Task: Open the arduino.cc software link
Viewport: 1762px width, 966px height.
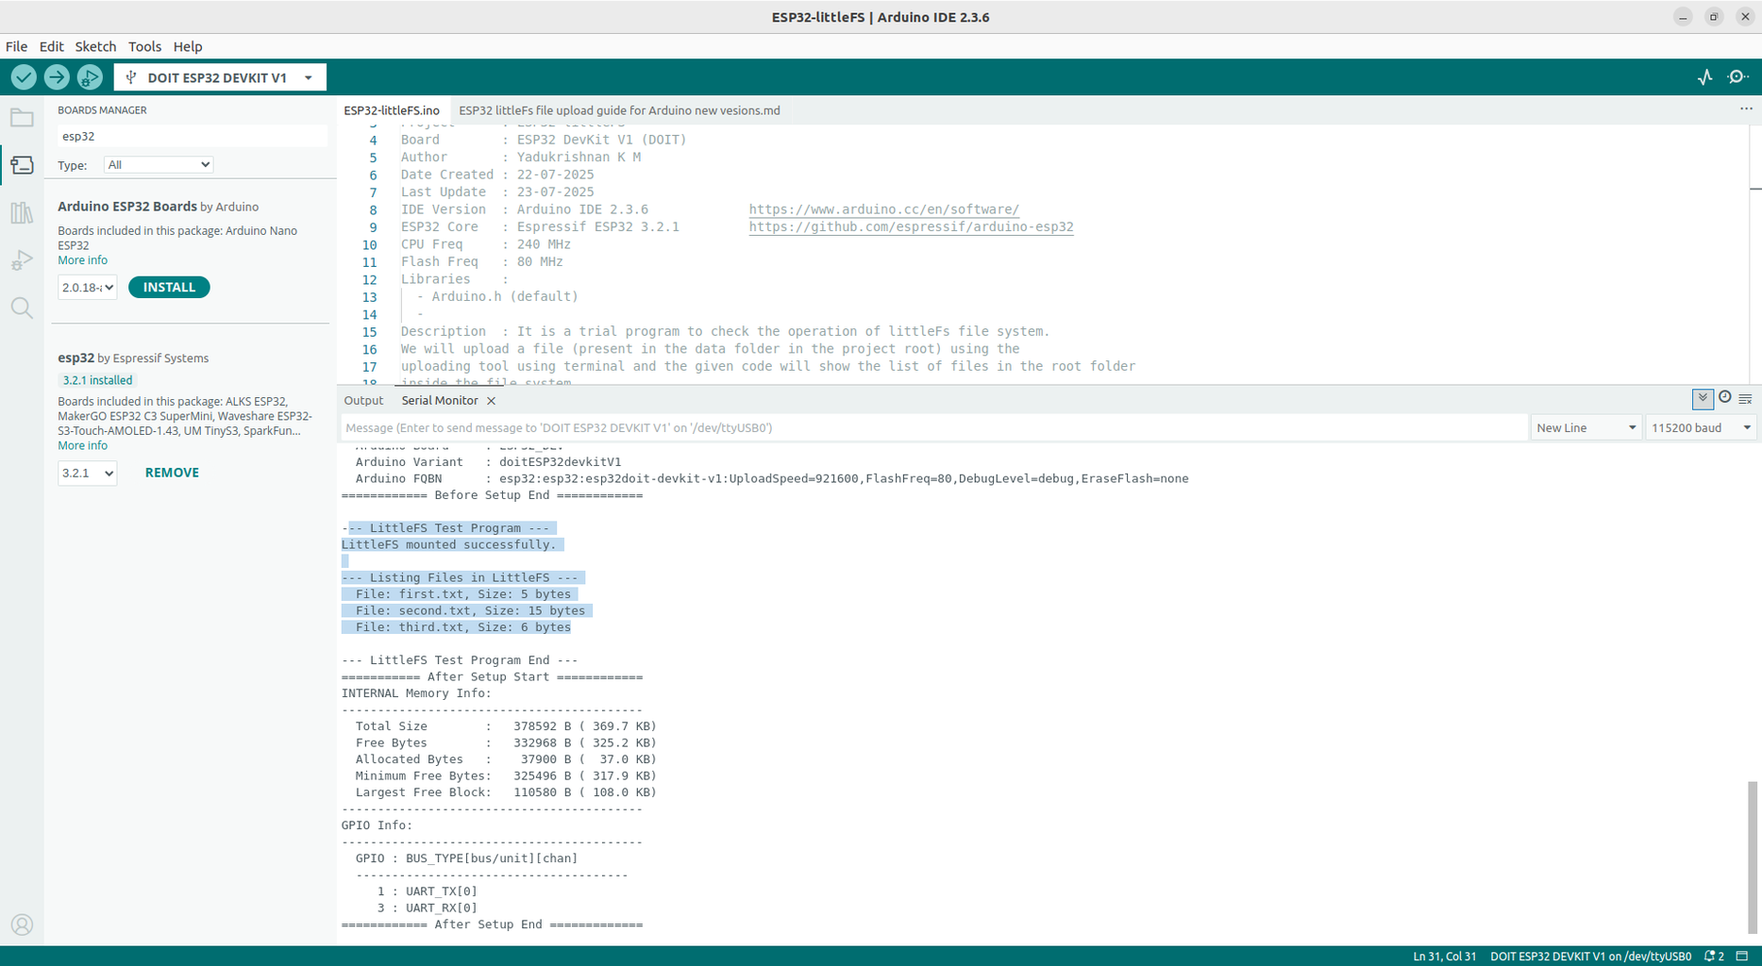Action: 883,209
